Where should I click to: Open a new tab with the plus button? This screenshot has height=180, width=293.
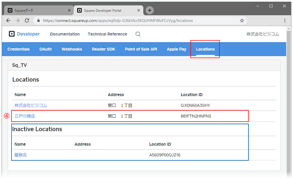coord(149,10)
